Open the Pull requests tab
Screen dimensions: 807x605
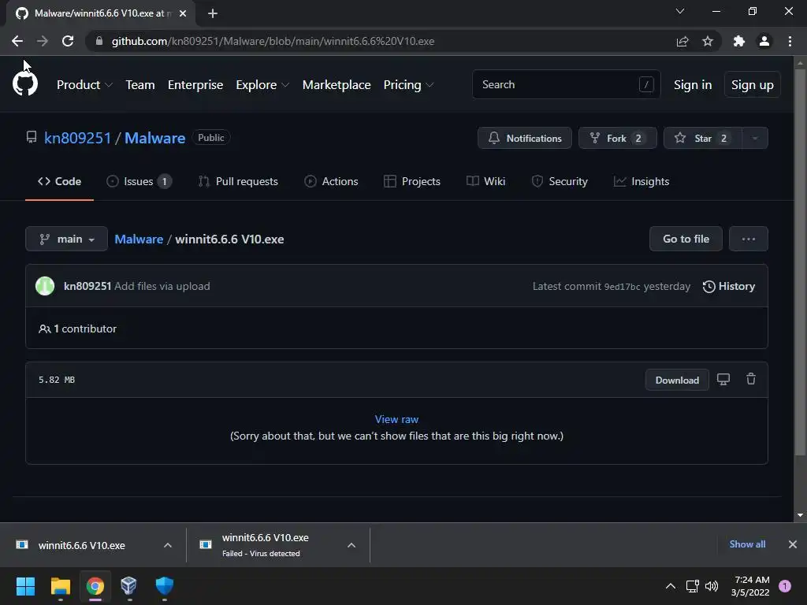pyautogui.click(x=238, y=182)
